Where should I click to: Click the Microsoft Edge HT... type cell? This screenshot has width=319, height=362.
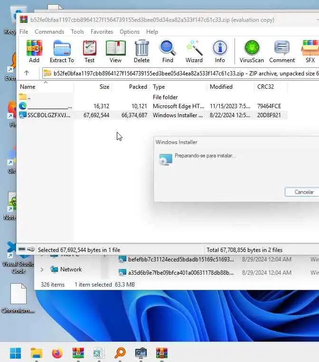click(x=178, y=106)
